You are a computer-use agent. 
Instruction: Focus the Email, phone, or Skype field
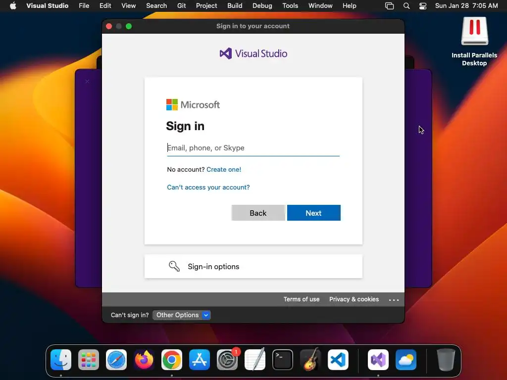coord(253,147)
